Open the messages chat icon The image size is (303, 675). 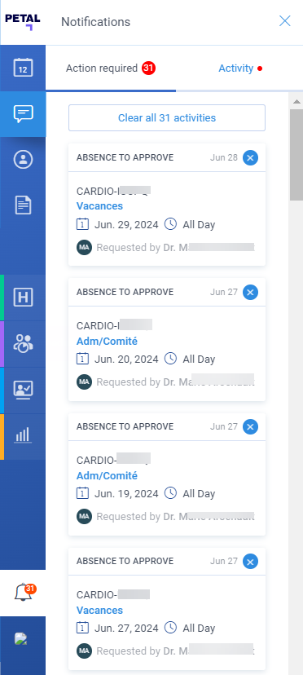click(x=23, y=114)
